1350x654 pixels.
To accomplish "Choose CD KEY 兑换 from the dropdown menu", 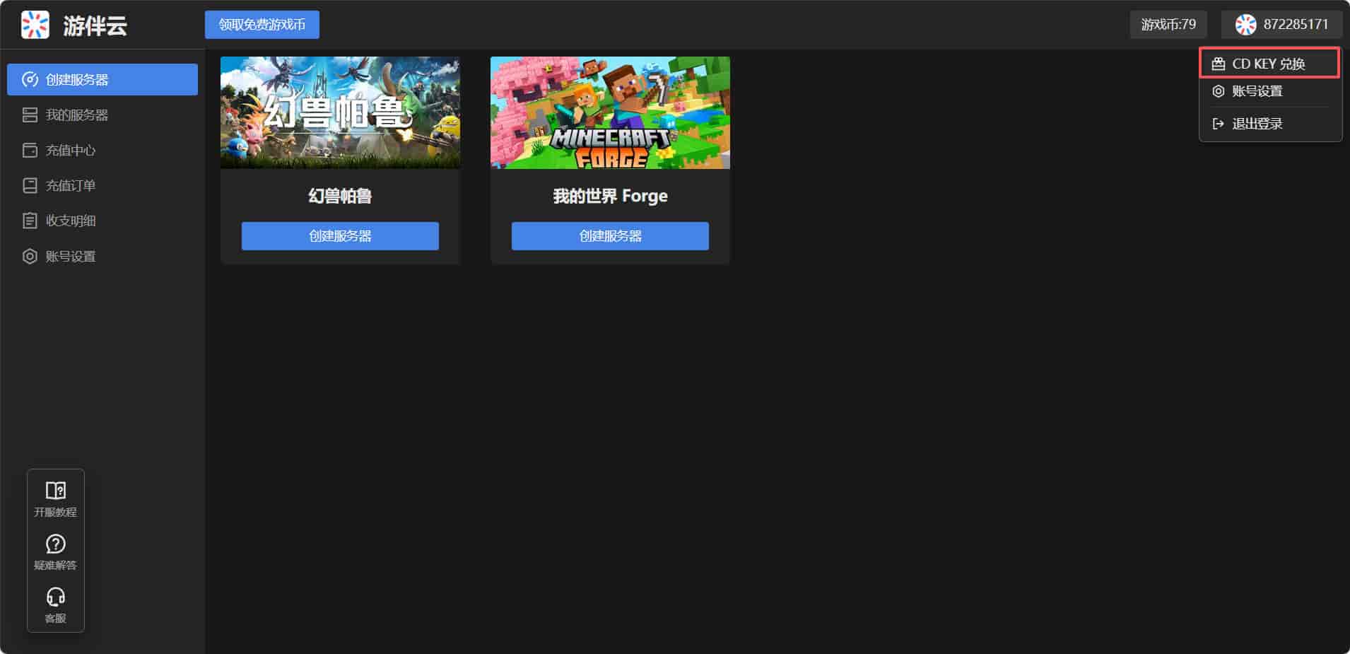I will point(1268,64).
